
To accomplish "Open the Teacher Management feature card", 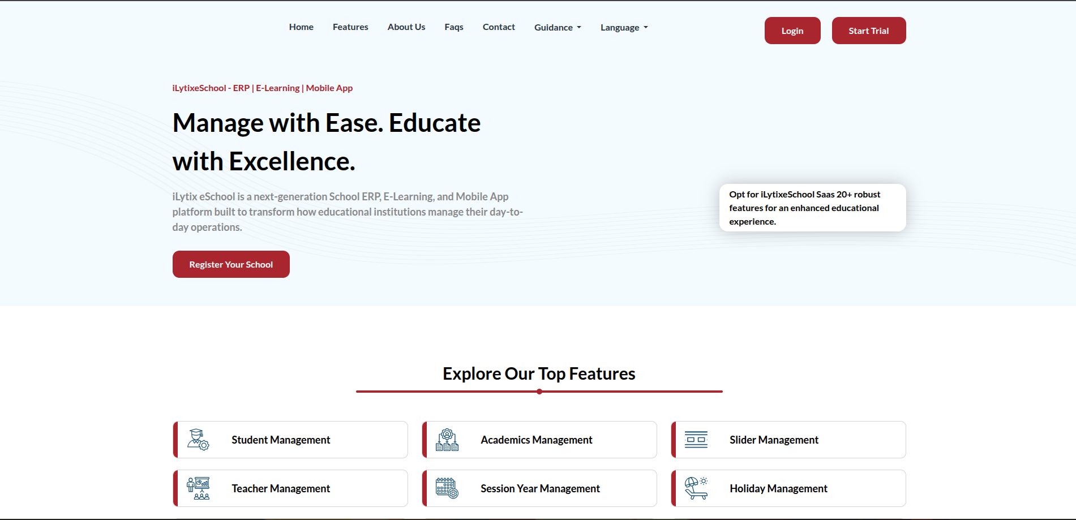I will tap(290, 488).
